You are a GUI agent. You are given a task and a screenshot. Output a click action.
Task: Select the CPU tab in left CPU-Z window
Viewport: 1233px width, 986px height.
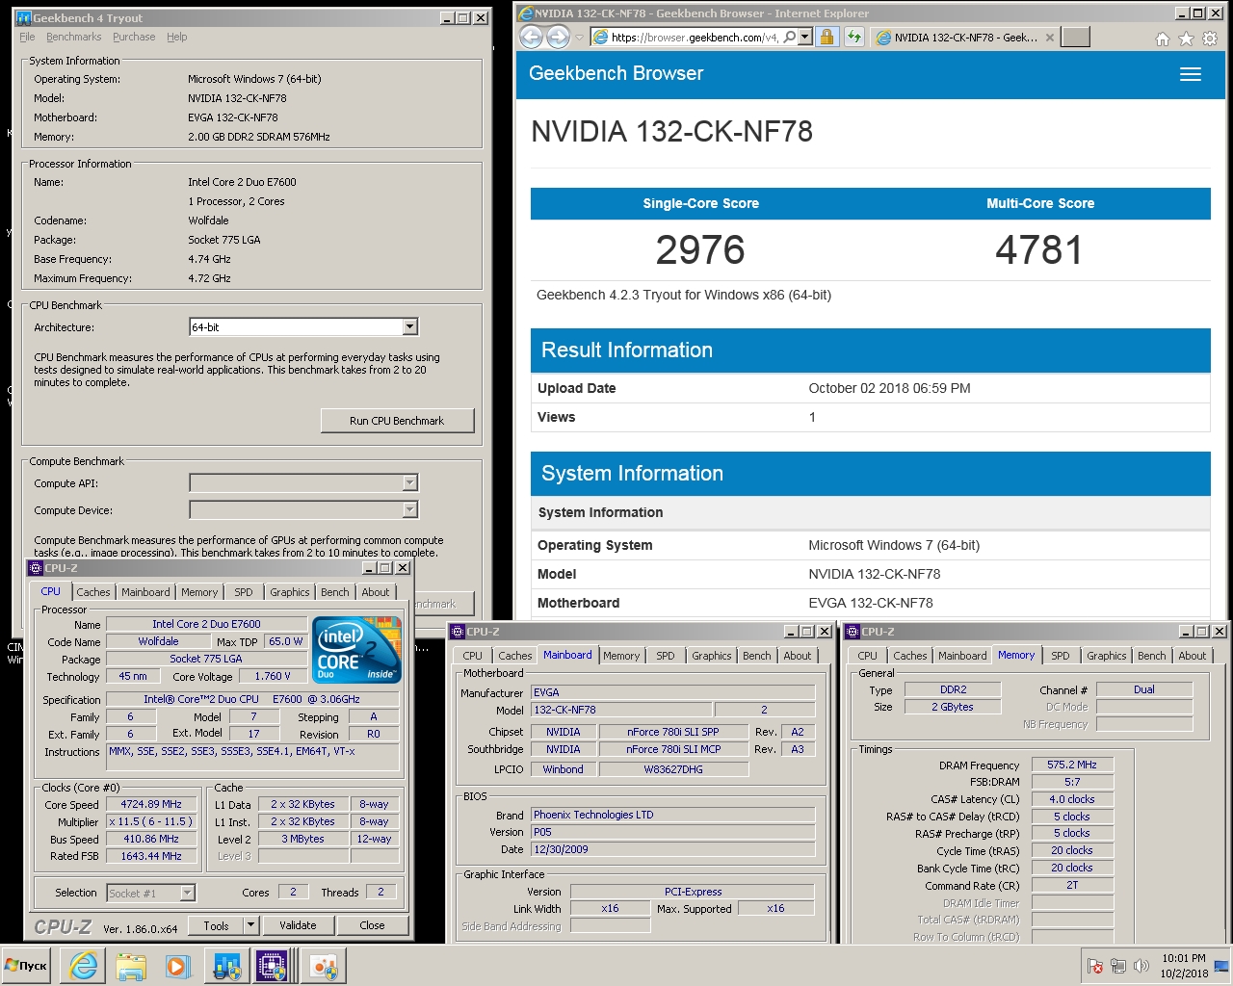(x=50, y=591)
